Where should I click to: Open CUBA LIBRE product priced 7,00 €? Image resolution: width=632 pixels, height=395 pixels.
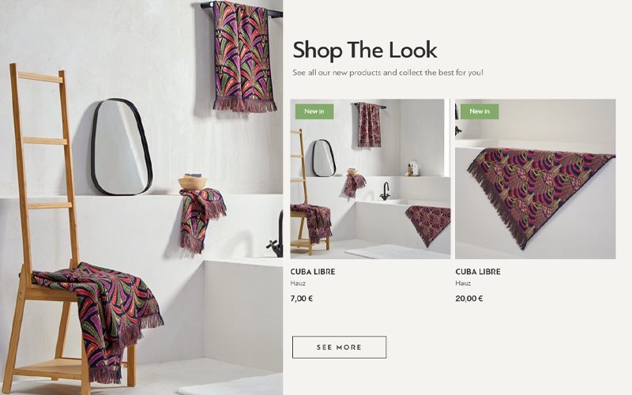313,272
